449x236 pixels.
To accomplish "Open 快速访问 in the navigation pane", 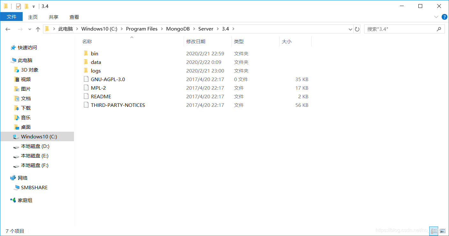I will point(27,48).
